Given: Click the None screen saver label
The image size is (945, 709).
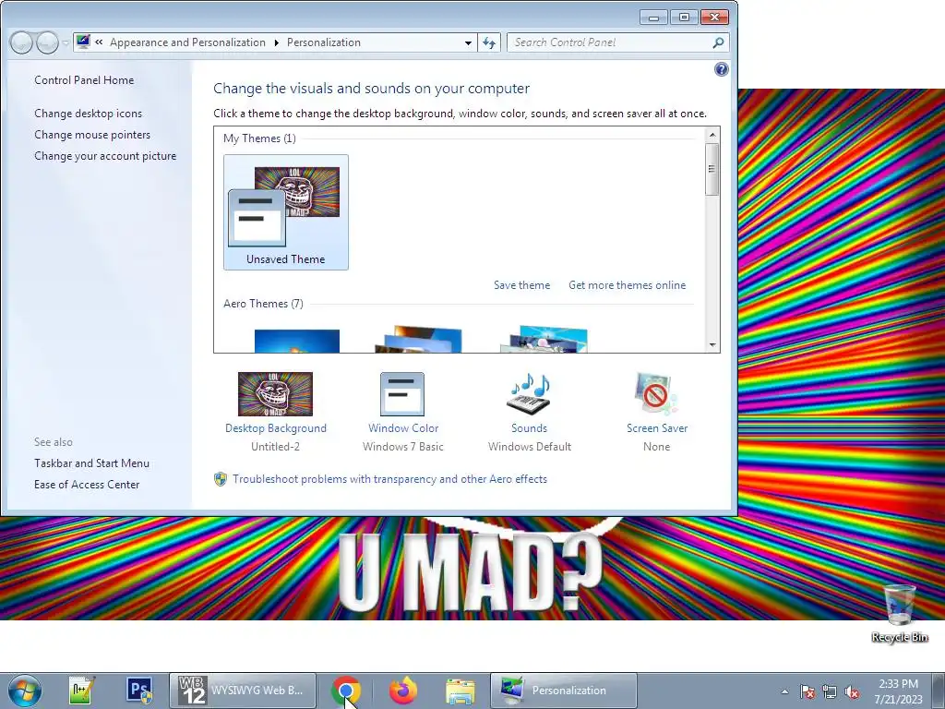Looking at the screenshot, I should tap(656, 447).
